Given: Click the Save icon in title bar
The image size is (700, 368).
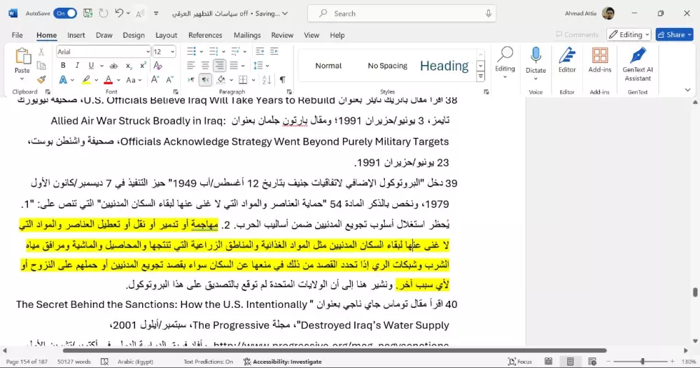Looking at the screenshot, I should 88,13.
